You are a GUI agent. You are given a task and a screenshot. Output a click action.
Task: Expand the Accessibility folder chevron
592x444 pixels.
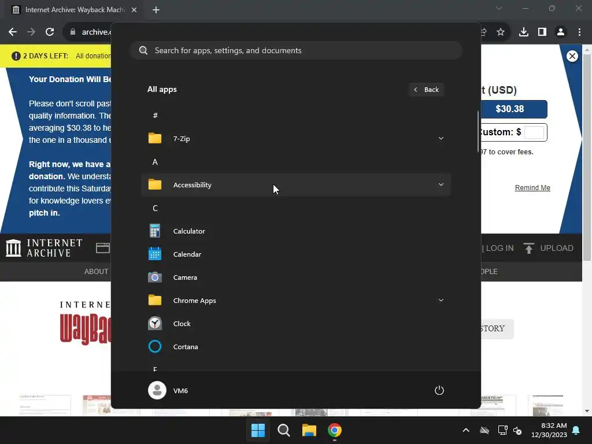click(441, 184)
